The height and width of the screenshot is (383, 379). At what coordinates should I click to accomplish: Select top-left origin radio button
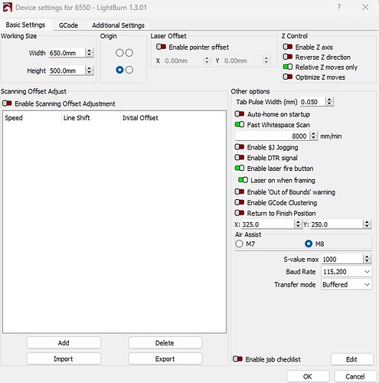(119, 53)
